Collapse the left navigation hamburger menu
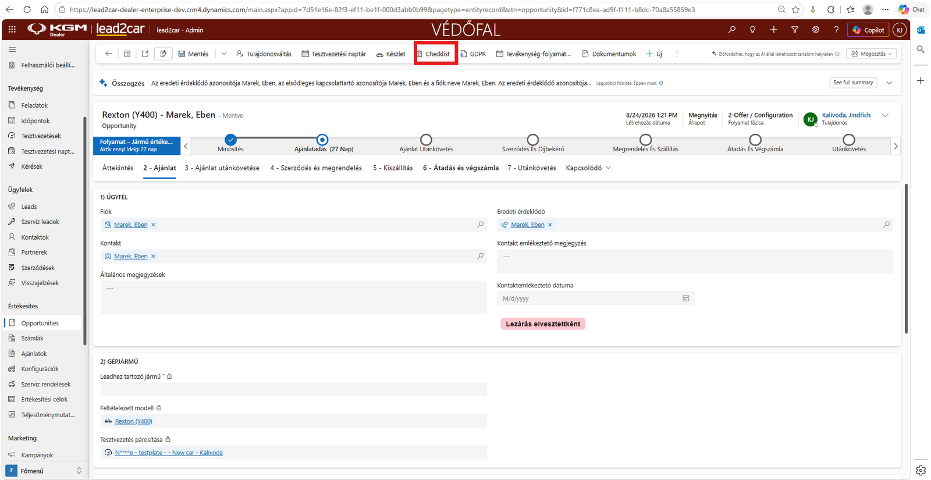931x480 pixels. pos(12,49)
